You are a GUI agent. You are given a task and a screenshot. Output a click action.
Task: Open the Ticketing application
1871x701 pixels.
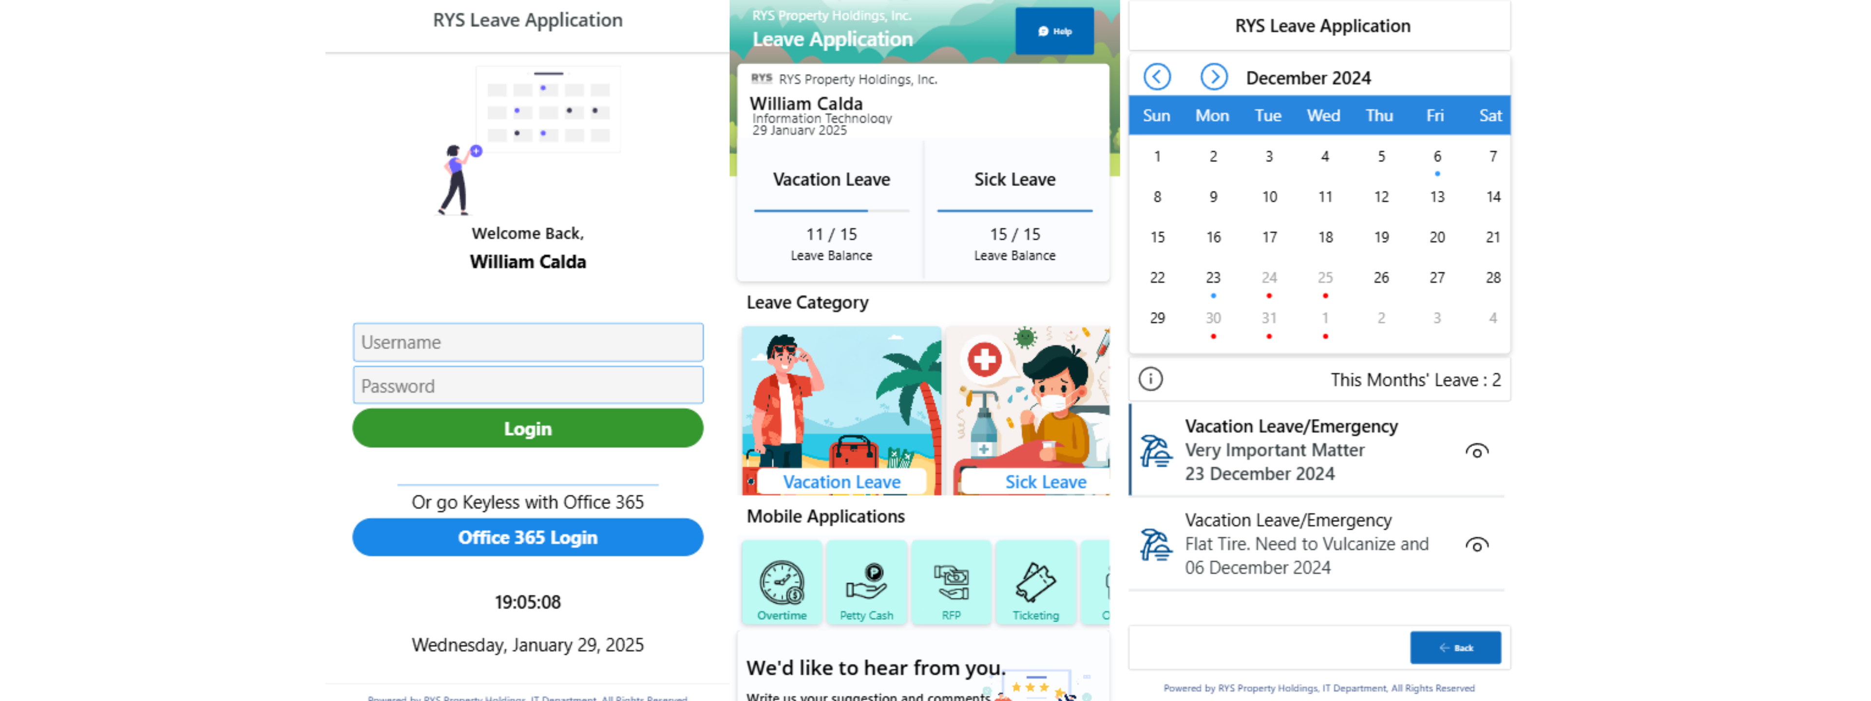(x=1036, y=583)
